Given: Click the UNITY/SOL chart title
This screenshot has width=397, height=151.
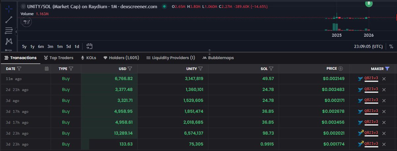Looking at the screenshot, I should pos(92,6).
